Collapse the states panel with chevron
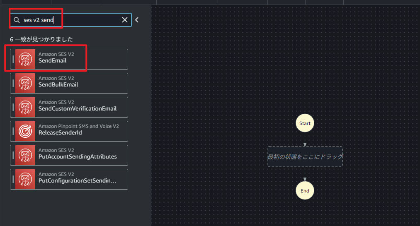Image resolution: width=420 pixels, height=226 pixels. 137,20
